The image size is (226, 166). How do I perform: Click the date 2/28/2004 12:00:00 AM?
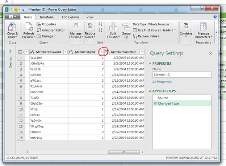[x=125, y=126]
